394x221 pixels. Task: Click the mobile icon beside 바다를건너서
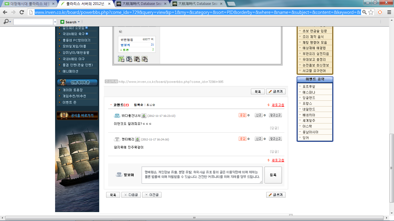point(144,115)
